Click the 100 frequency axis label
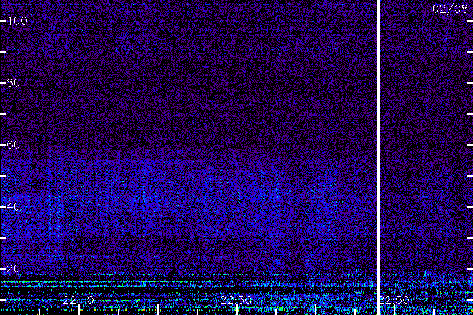Image resolution: width=473 pixels, height=315 pixels. click(x=17, y=21)
